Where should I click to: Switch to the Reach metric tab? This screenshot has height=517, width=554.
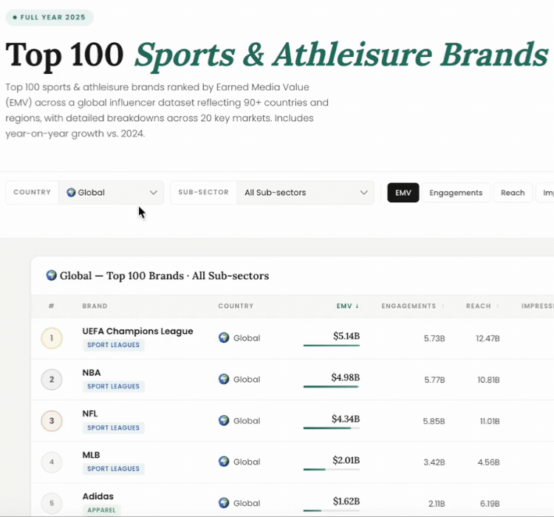click(513, 193)
